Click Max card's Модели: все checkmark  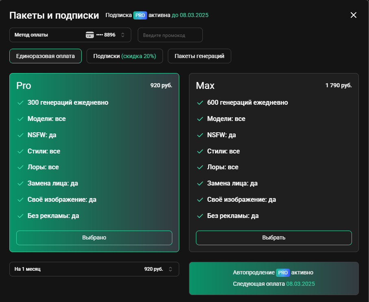(200, 119)
